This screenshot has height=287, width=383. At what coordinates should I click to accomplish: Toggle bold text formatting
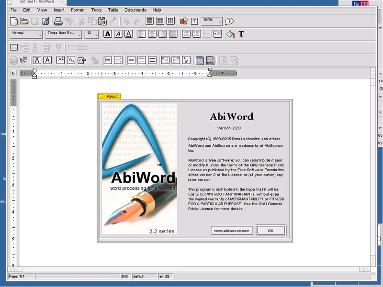click(x=107, y=34)
